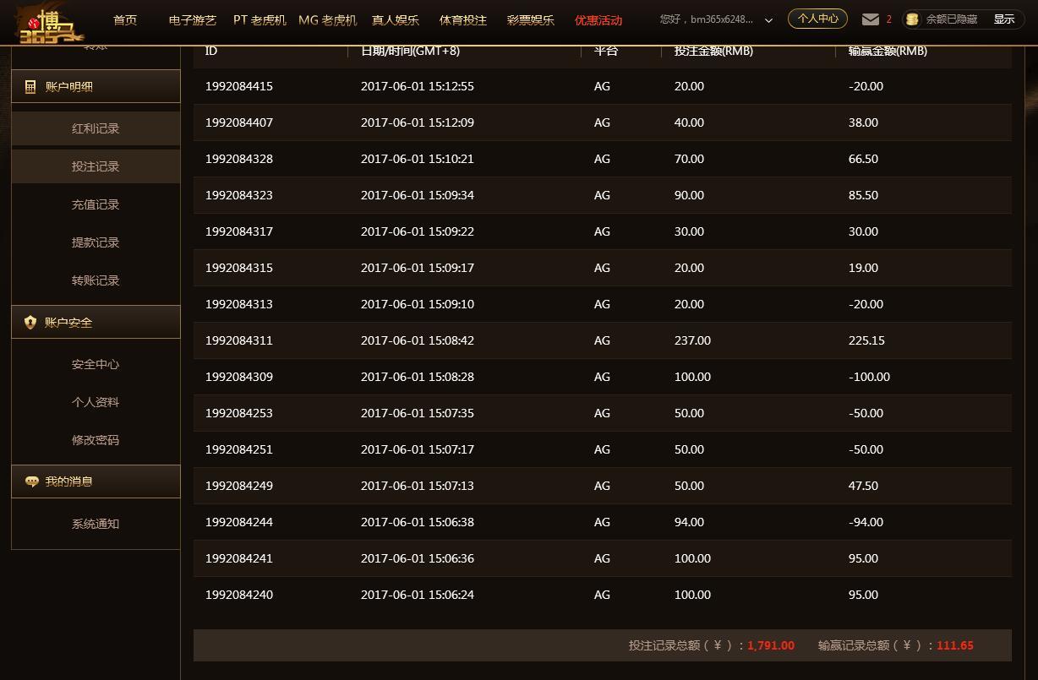Select record ID 1992084328
Image resolution: width=1038 pixels, height=680 pixels.
[239, 159]
